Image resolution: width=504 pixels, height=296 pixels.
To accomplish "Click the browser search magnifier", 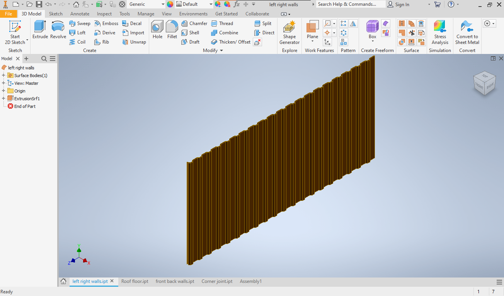I will coord(44,59).
